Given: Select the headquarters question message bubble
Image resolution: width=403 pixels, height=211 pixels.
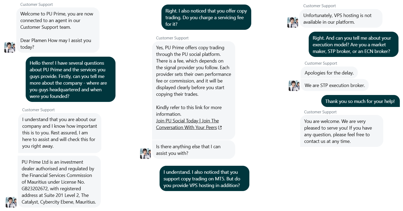Looking at the screenshot, I should point(70,79).
